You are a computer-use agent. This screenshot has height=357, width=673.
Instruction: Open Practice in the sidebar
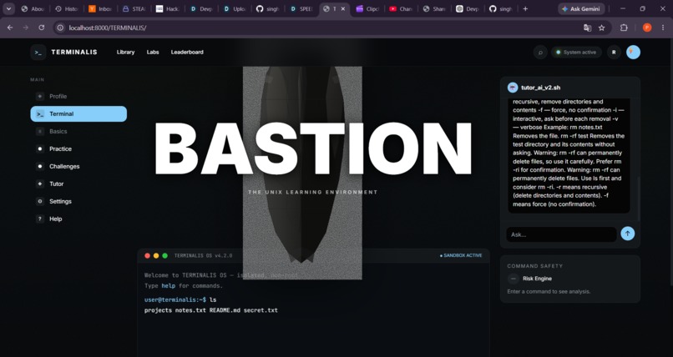coord(78,148)
